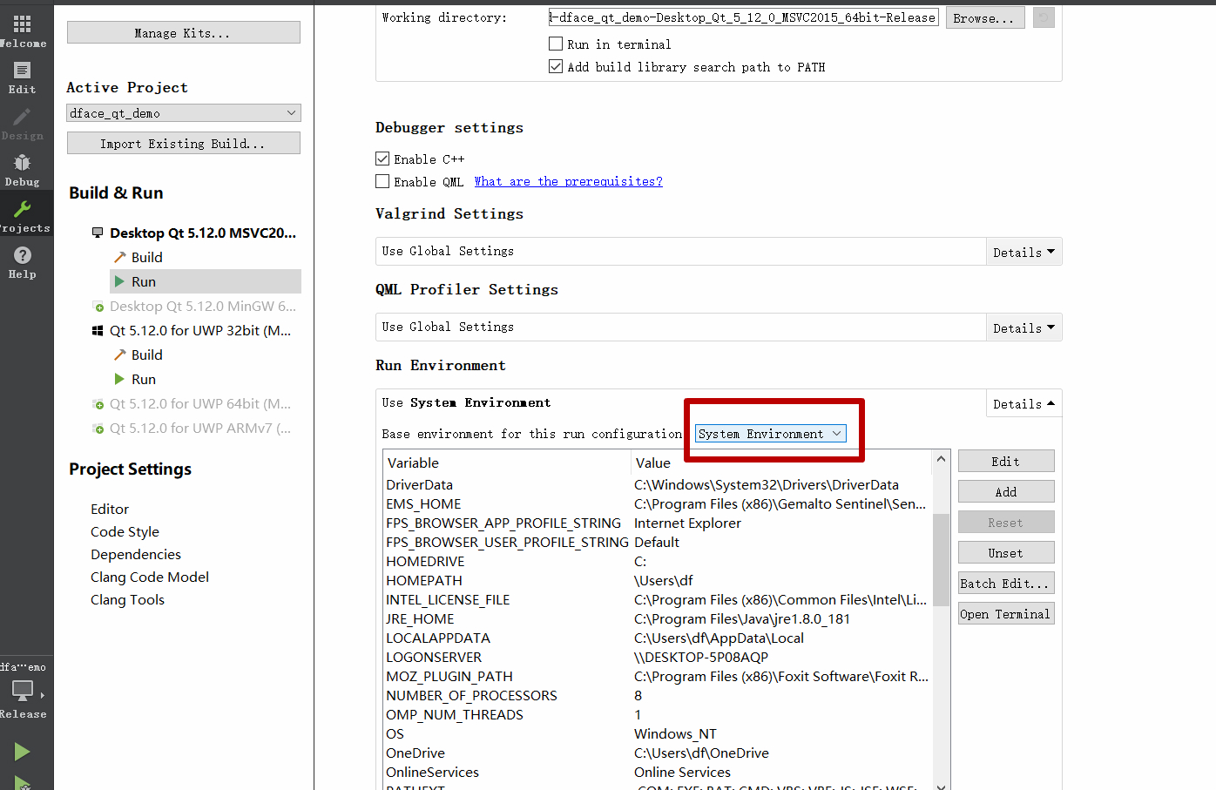The image size is (1216, 790).
Task: Switch to Edit mode in sidebar
Action: point(23,77)
